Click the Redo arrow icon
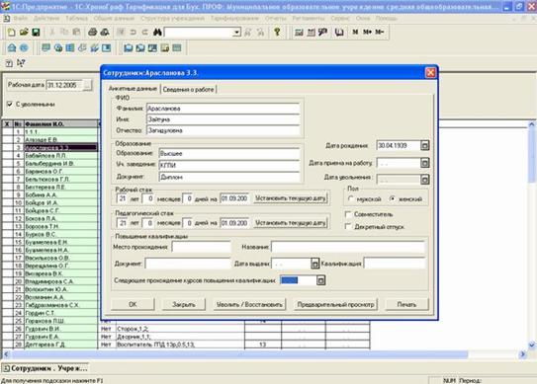Viewport: 537px width, 384px height. pyautogui.click(x=144, y=33)
